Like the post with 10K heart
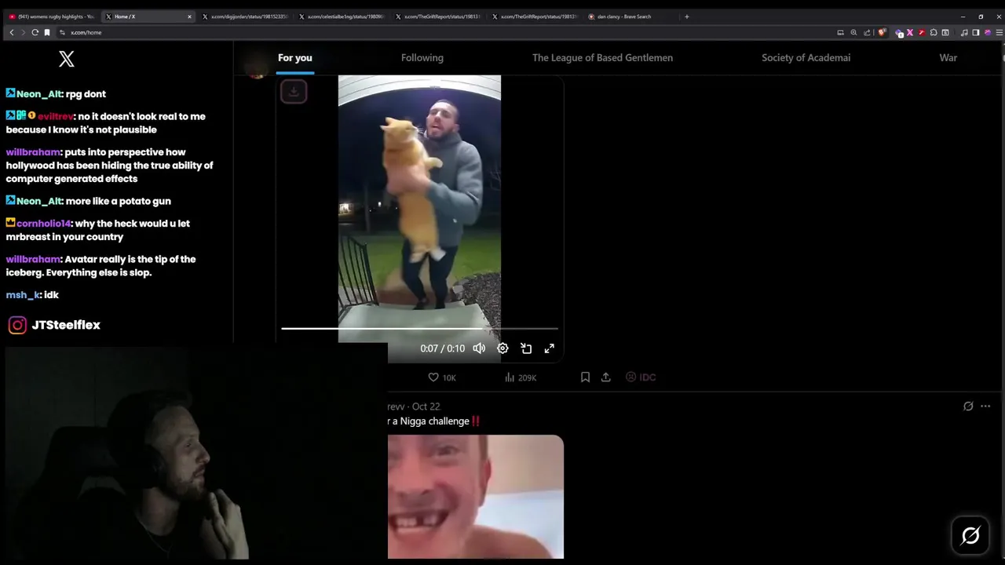 coord(441,377)
